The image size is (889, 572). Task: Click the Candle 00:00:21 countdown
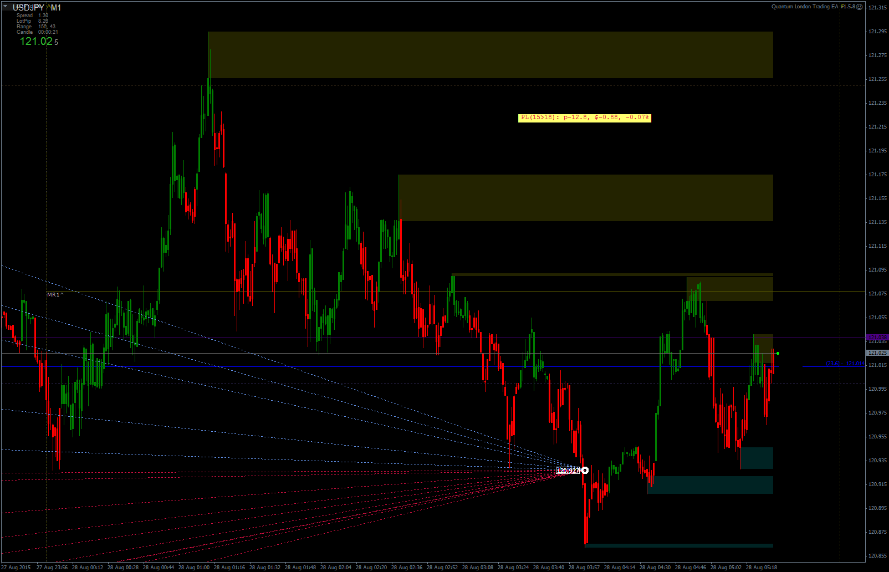37,32
